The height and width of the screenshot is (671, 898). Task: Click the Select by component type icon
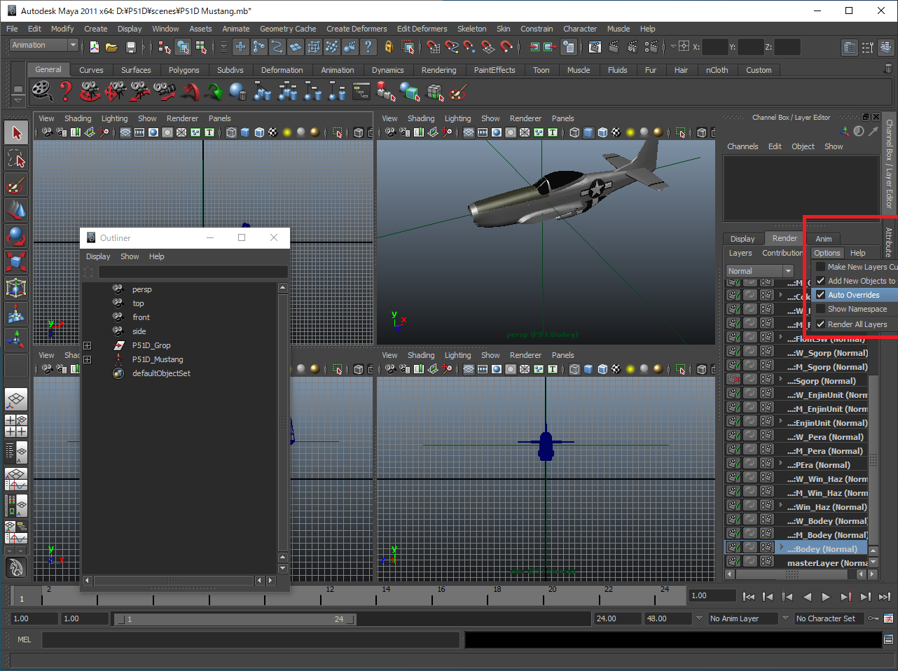(202, 47)
